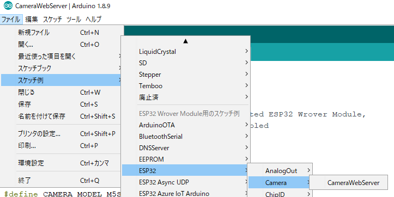Open the スケッチ menu

(x=52, y=20)
